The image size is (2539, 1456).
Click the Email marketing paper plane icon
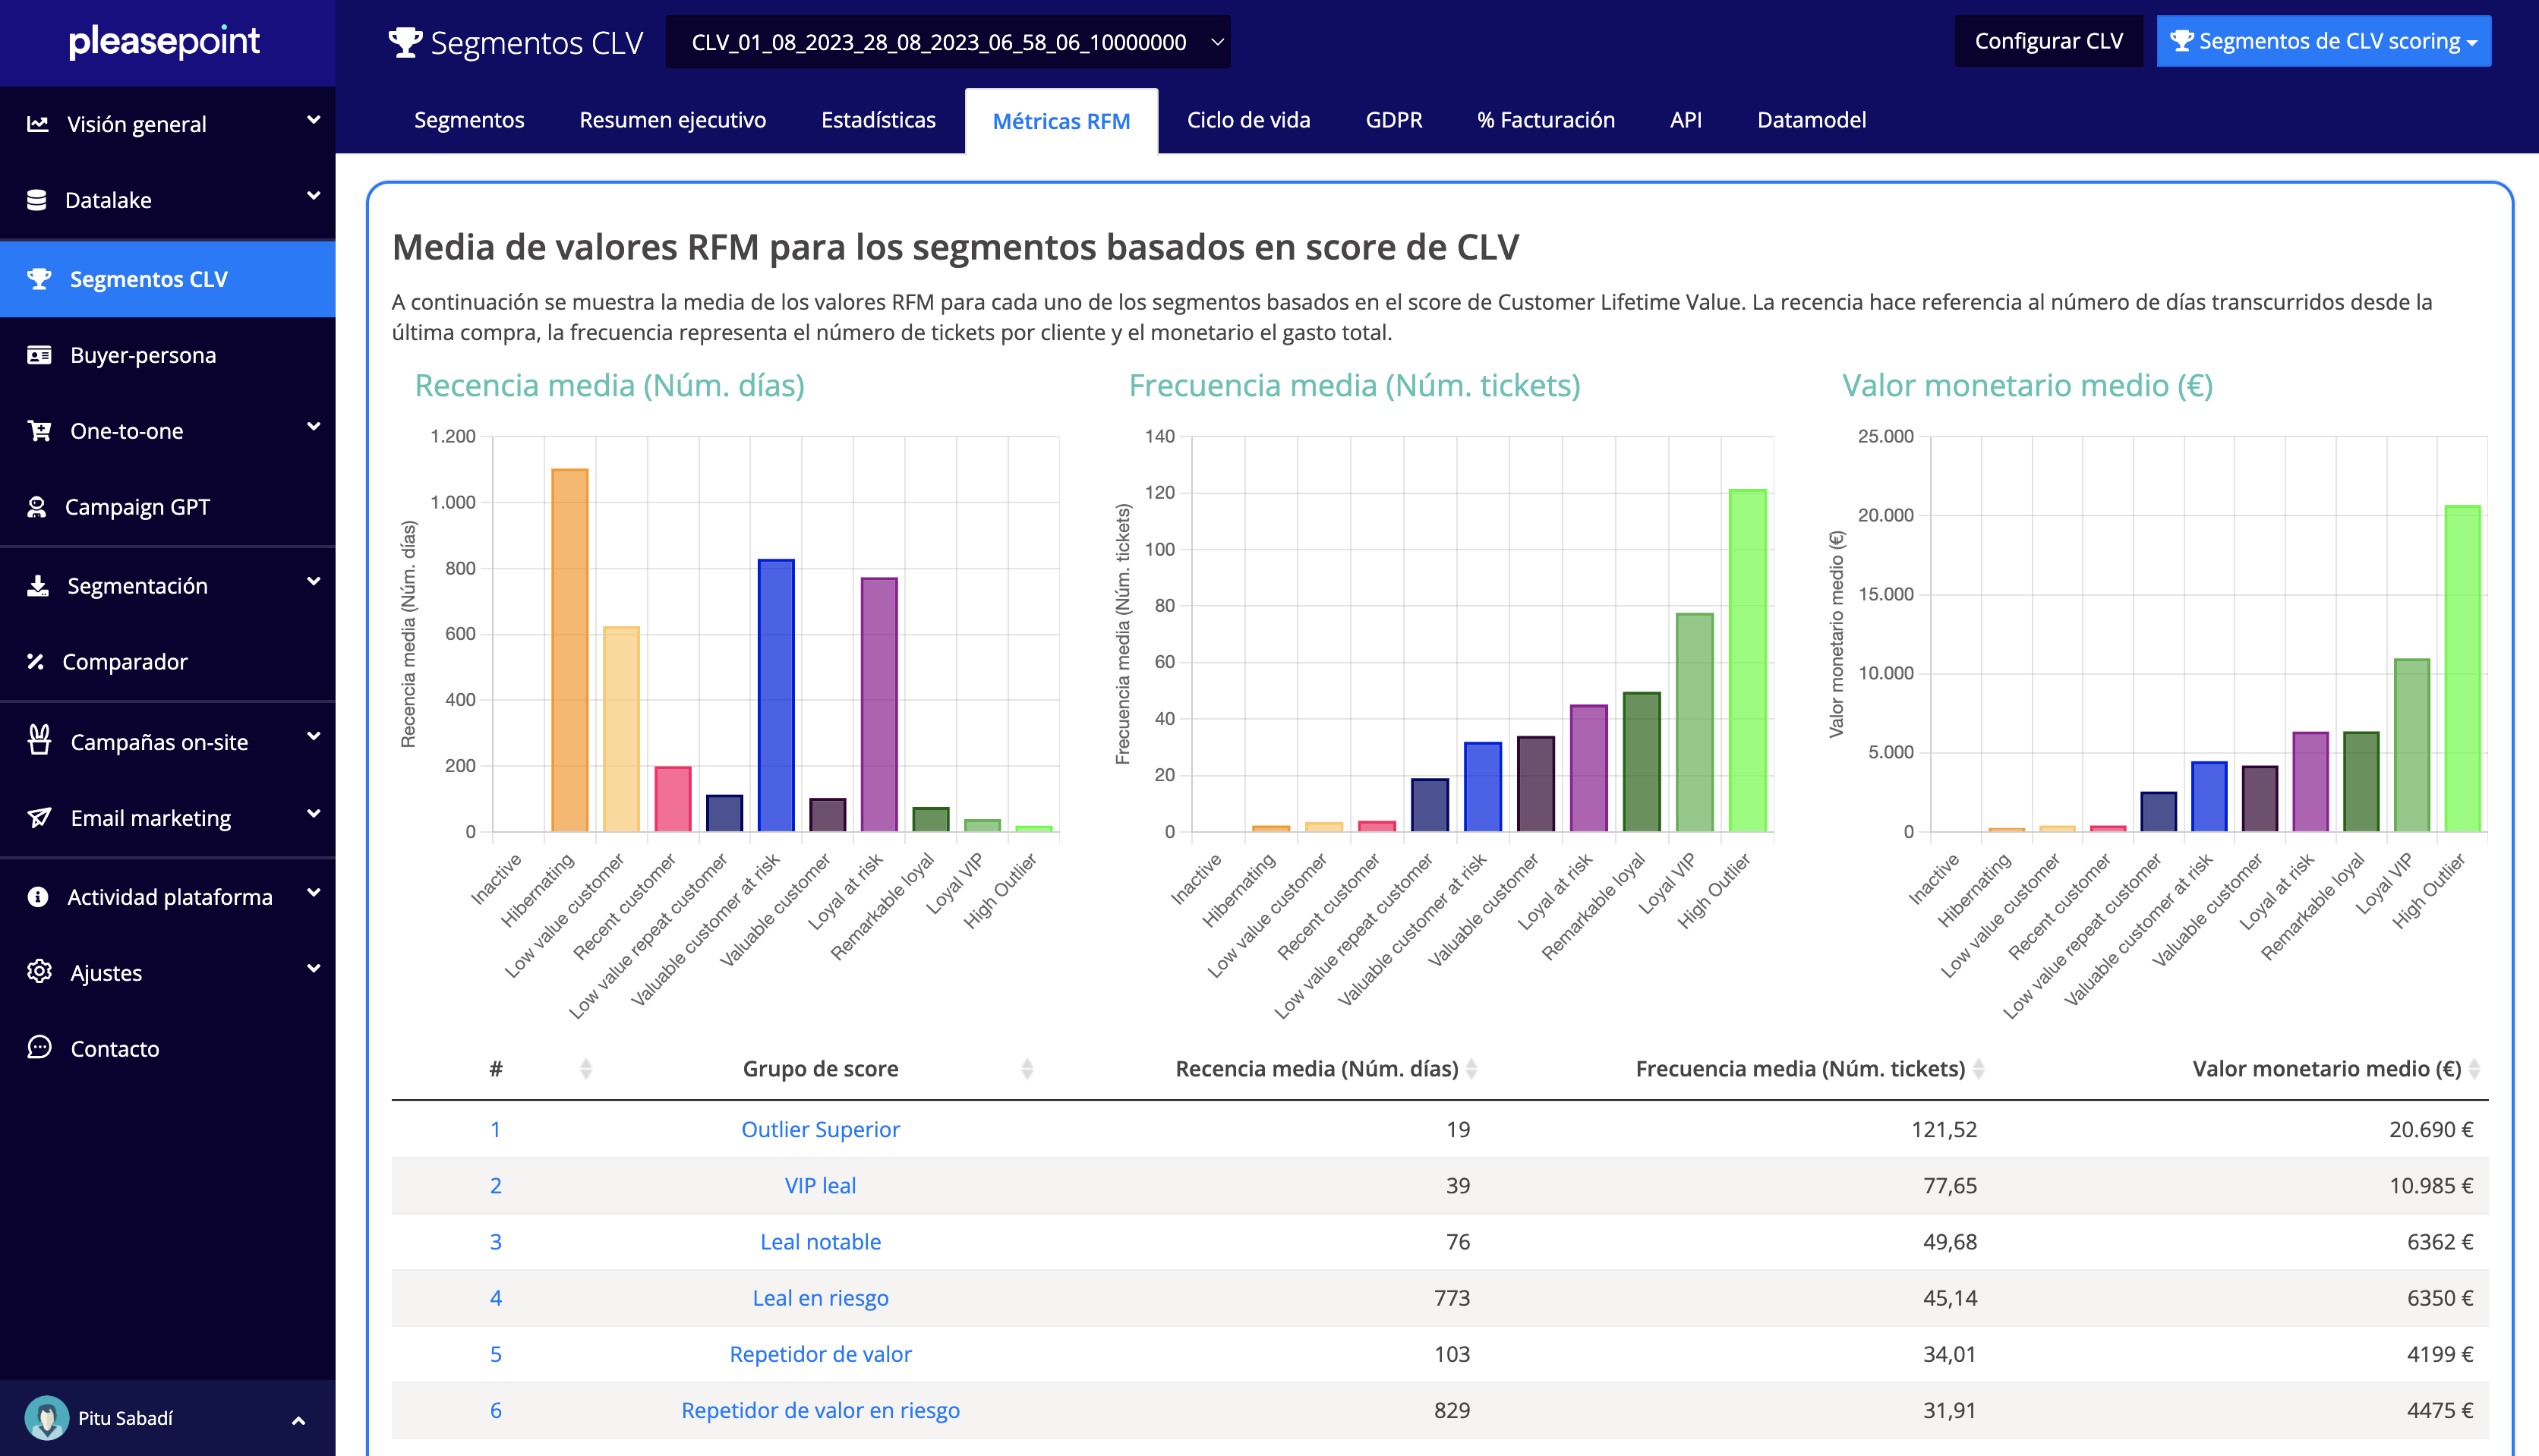39,818
